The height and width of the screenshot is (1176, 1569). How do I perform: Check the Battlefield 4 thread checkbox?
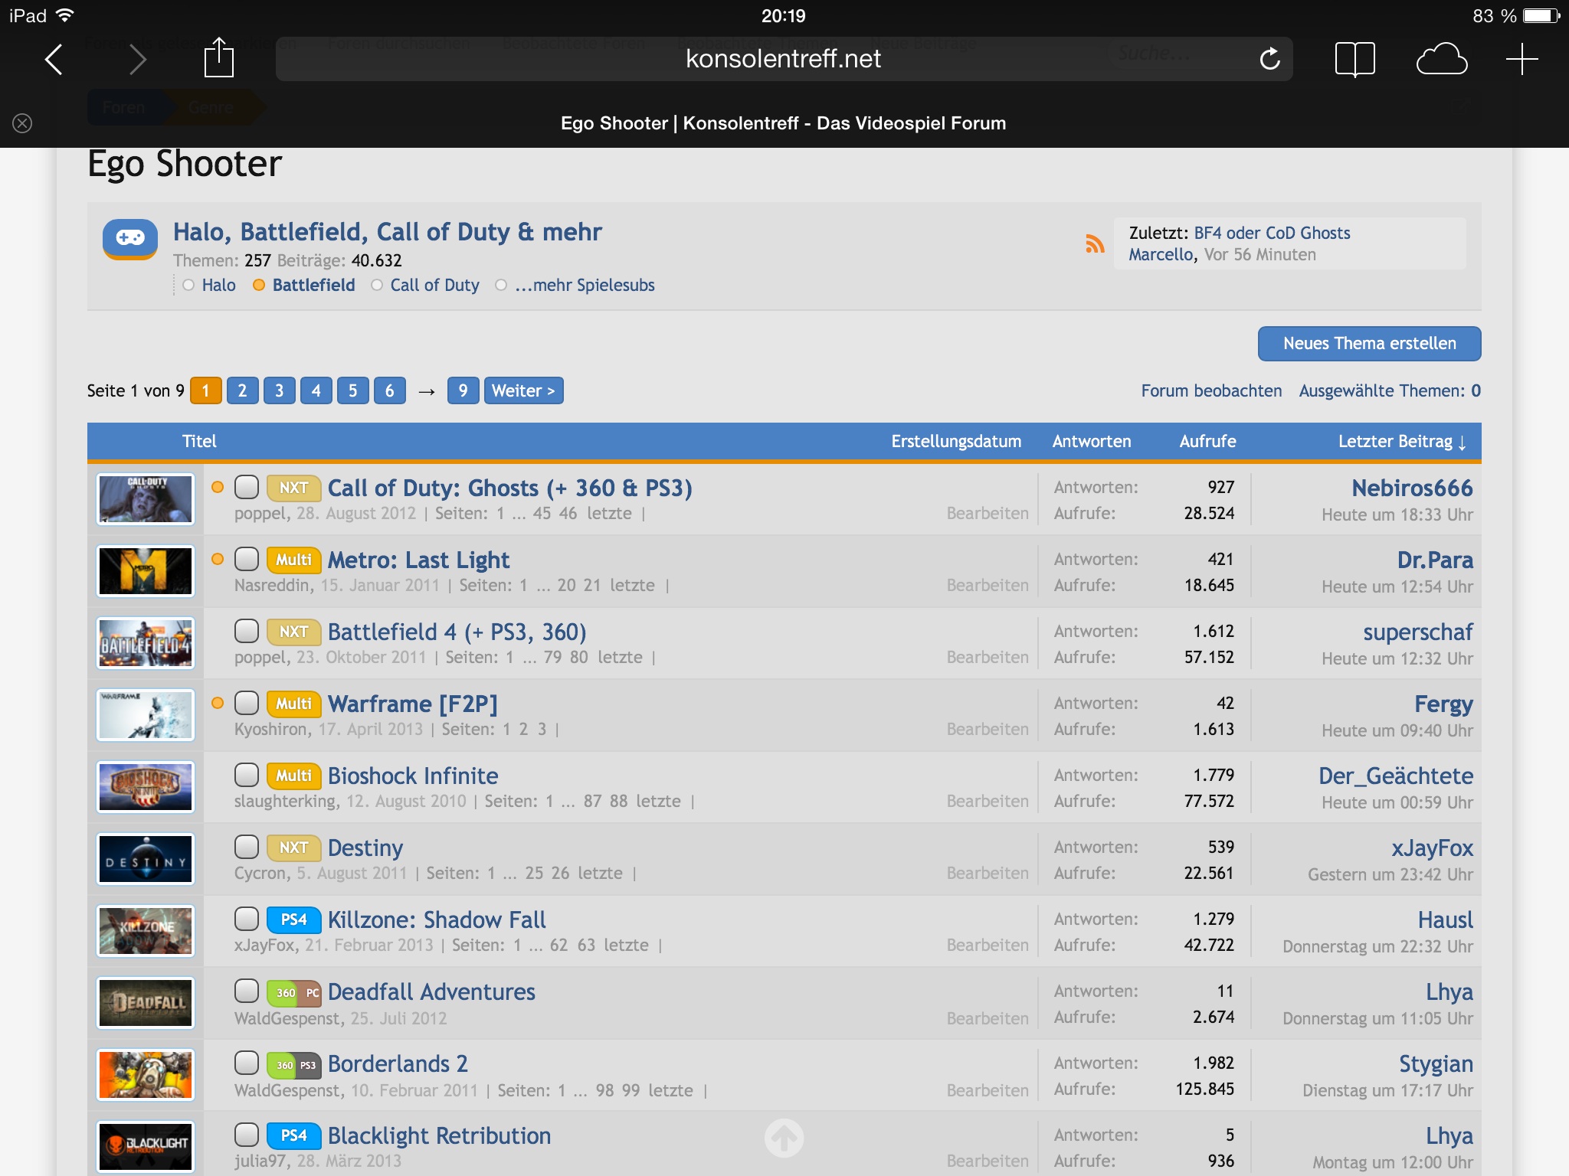pyautogui.click(x=247, y=631)
